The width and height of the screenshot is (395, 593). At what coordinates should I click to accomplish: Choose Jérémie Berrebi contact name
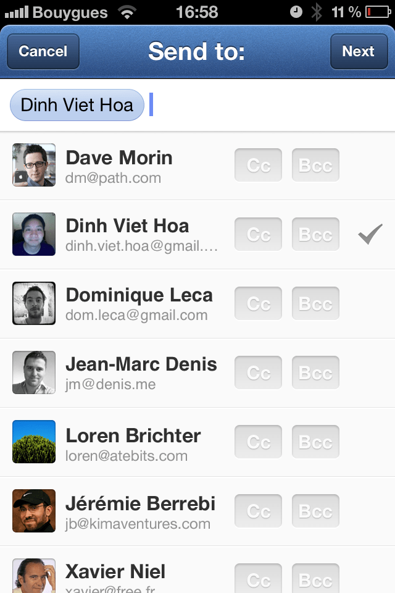pos(140,503)
